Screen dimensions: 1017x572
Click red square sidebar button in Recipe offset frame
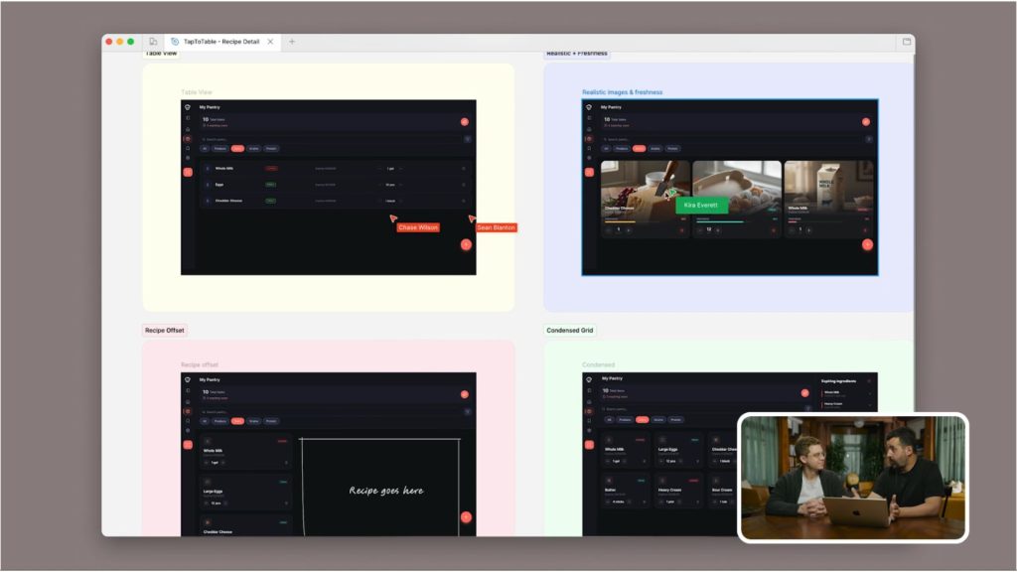188,444
